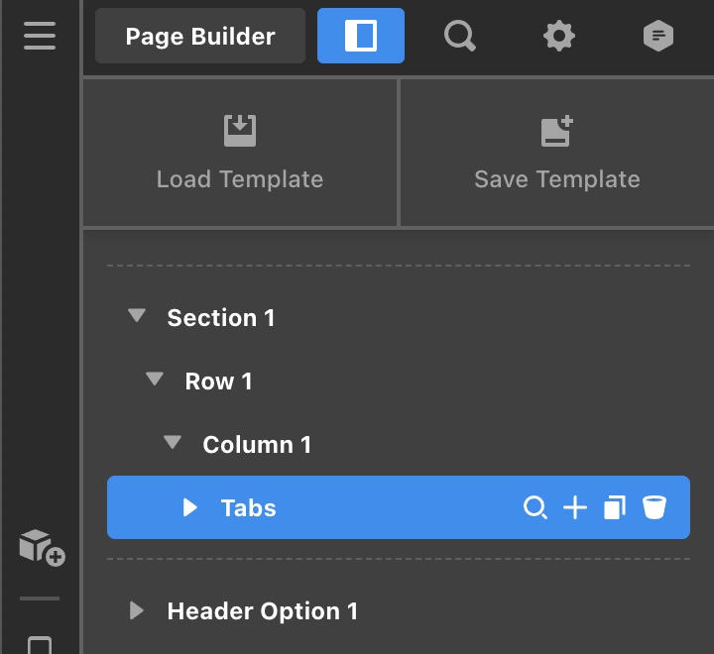714x654 pixels.
Task: Open settings via the gear icon
Action: click(x=558, y=36)
